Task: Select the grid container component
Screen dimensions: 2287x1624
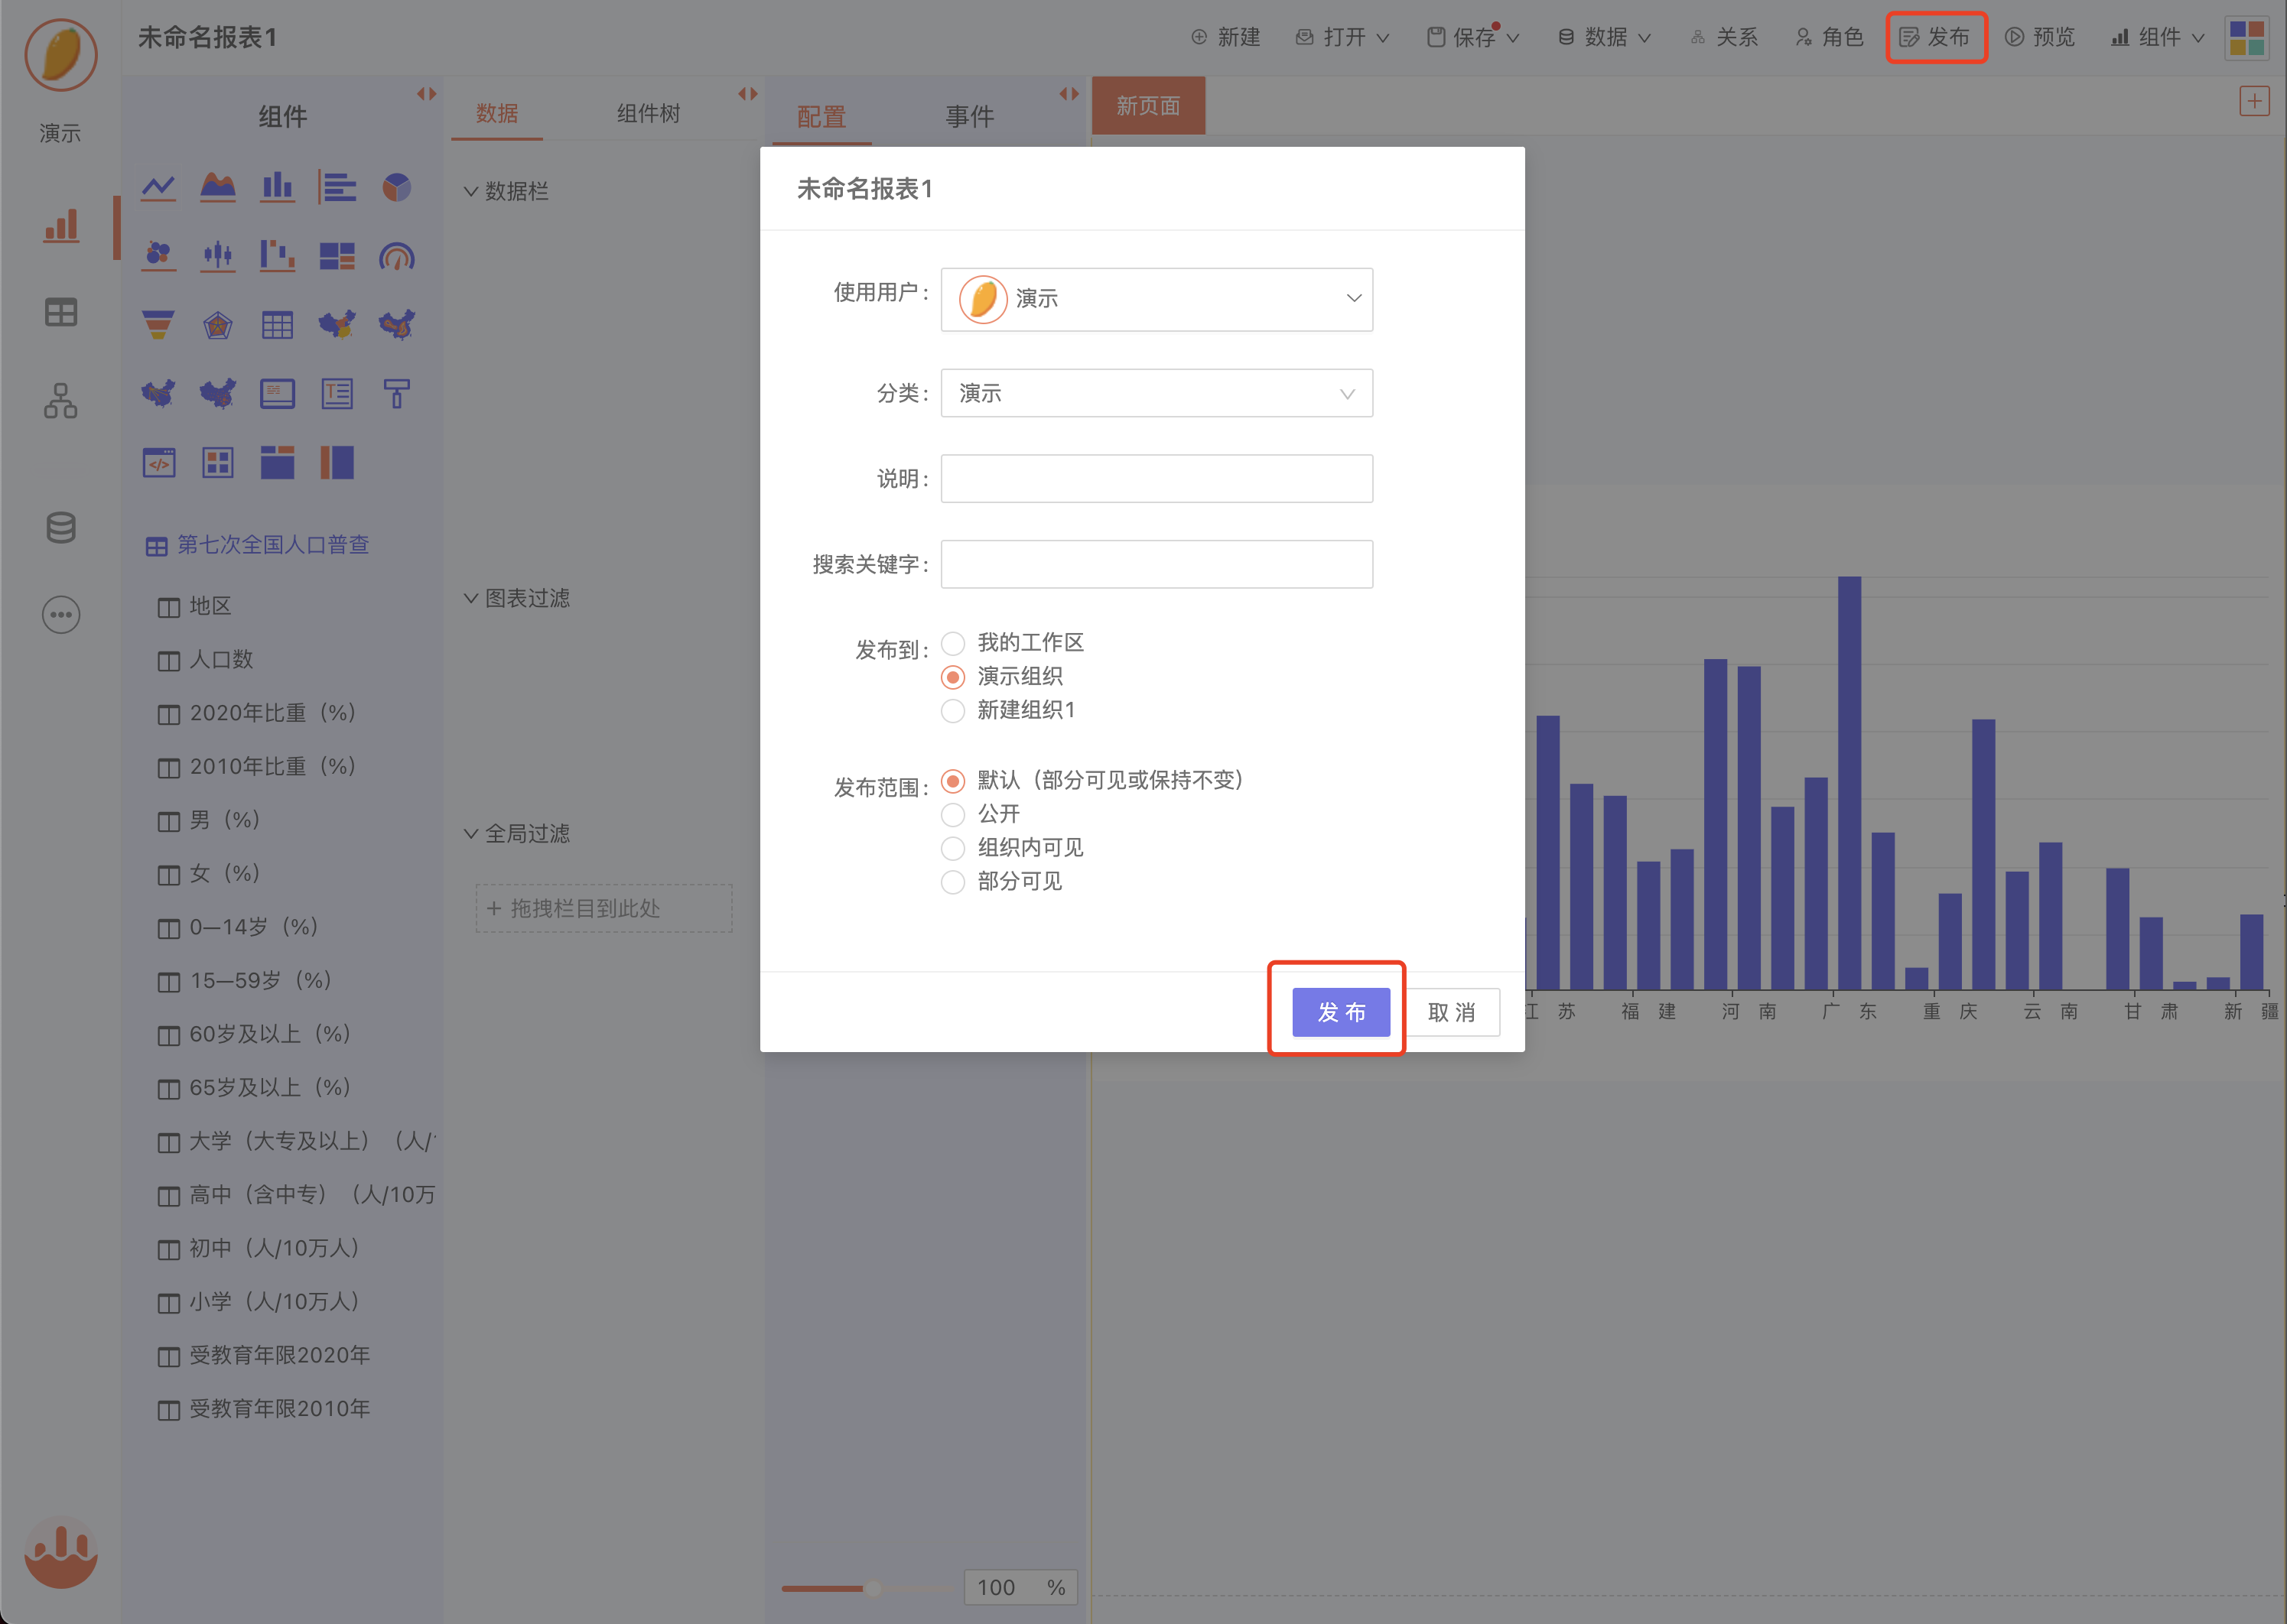Action: (x=217, y=463)
